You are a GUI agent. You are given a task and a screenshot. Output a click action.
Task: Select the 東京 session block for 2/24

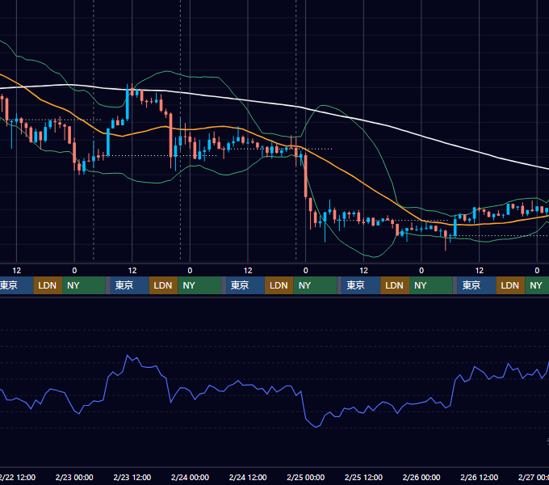pyautogui.click(x=245, y=285)
